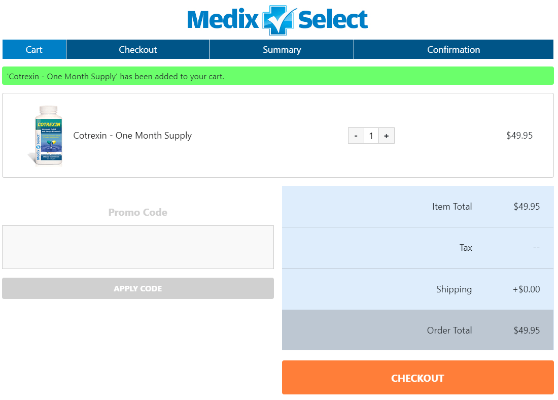This screenshot has height=400, width=558.
Task: Switch to the Checkout tab
Action: coord(137,49)
